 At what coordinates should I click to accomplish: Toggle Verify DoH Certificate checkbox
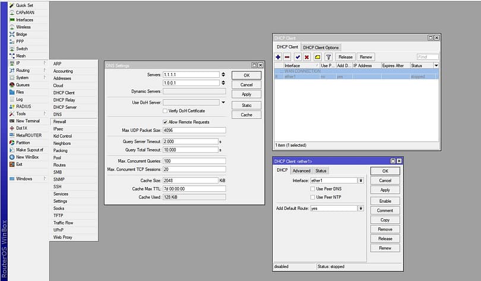[165, 110]
